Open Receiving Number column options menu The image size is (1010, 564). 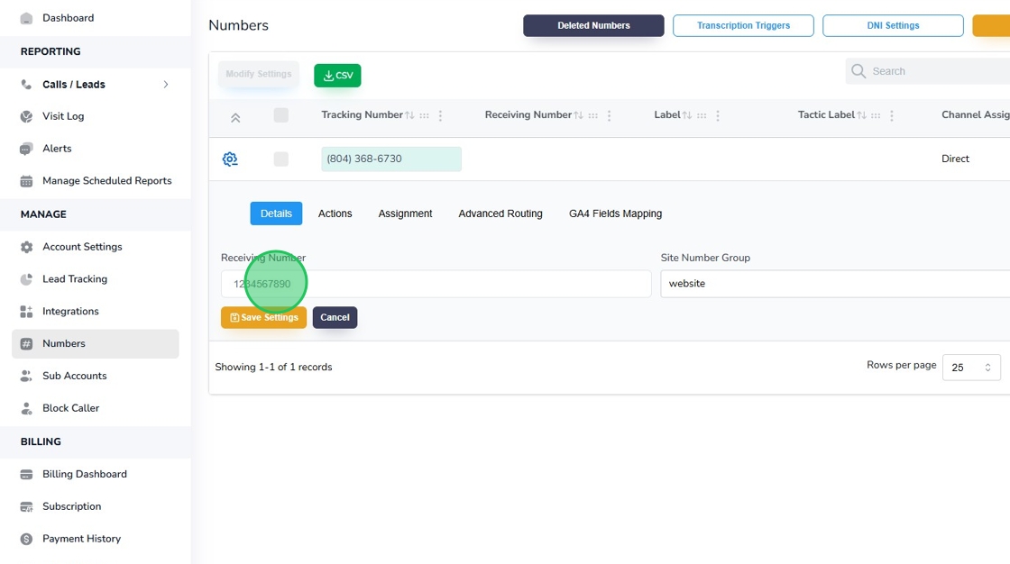pos(610,115)
